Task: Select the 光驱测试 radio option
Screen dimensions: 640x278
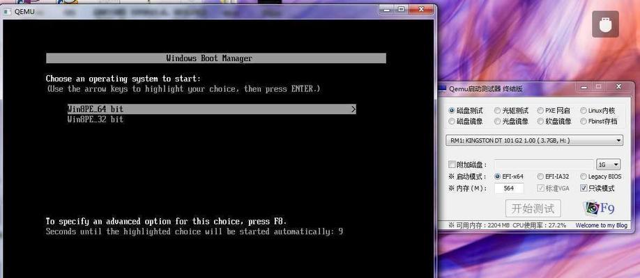Action: pyautogui.click(x=512, y=111)
